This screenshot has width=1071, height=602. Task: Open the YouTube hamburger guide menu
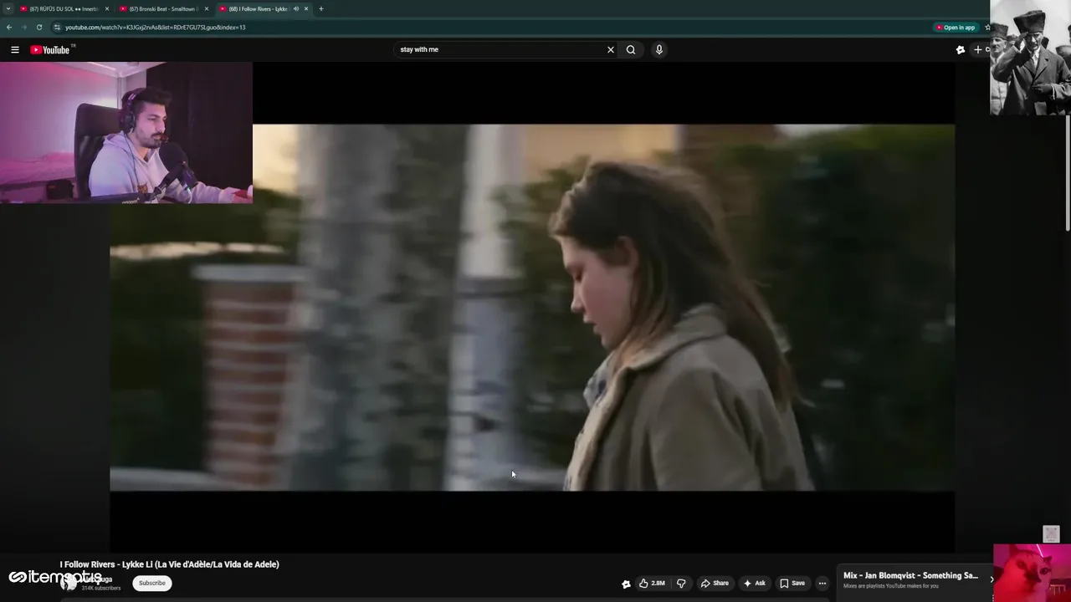coord(15,49)
